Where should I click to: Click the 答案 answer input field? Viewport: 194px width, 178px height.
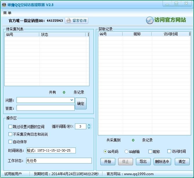(46, 108)
